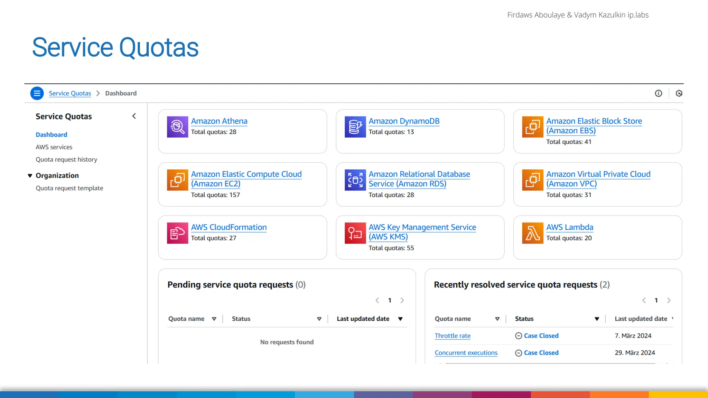The height and width of the screenshot is (398, 708).
Task: Click the Amazon DynamoDB service icon
Action: 355,127
